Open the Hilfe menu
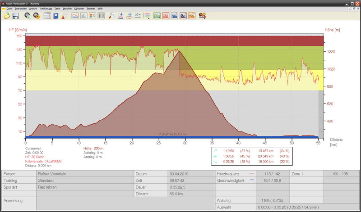Image resolution: width=361 pixels, height=212 pixels. [100, 9]
